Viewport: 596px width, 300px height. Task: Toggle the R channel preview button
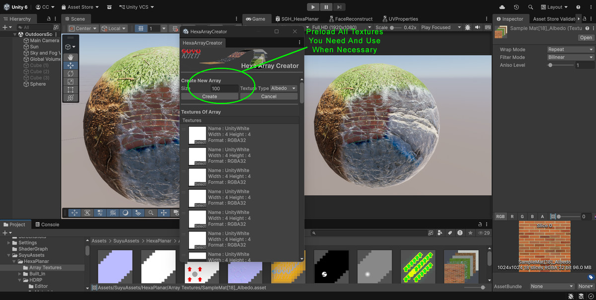pos(512,217)
